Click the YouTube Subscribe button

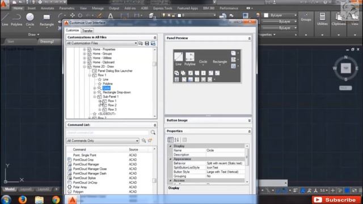336,199
